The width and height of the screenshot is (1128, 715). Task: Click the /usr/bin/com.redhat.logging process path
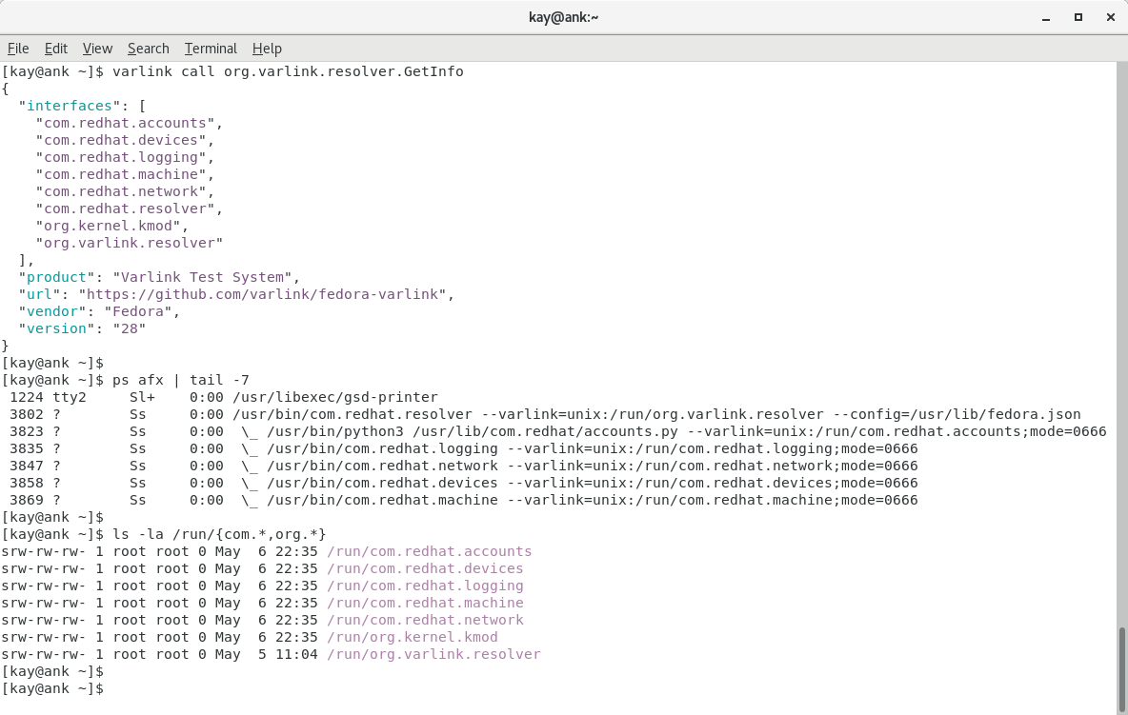(382, 449)
